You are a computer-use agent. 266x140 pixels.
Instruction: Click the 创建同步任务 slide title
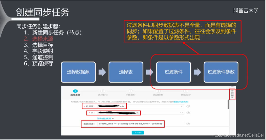43,12
